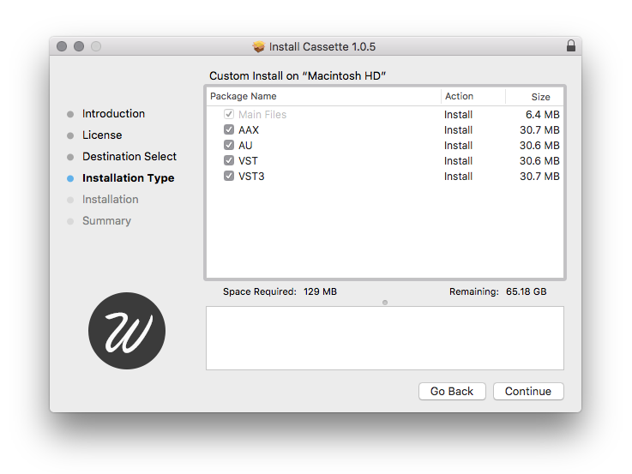
Task: Click the Action column header
Action: pos(472,96)
